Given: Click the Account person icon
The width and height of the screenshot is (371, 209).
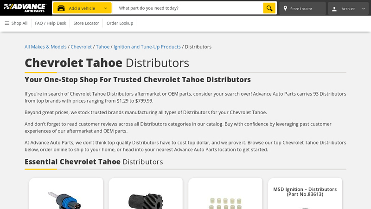Looking at the screenshot, I should pyautogui.click(x=334, y=9).
